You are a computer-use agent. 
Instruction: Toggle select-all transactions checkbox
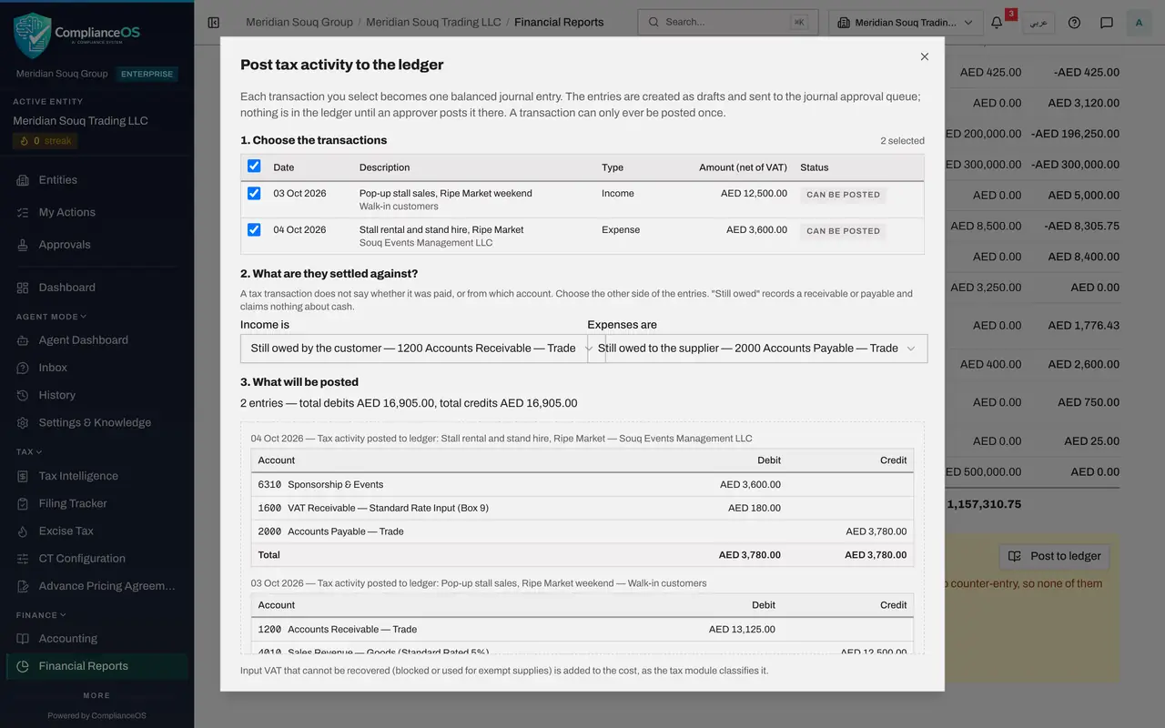click(x=254, y=166)
